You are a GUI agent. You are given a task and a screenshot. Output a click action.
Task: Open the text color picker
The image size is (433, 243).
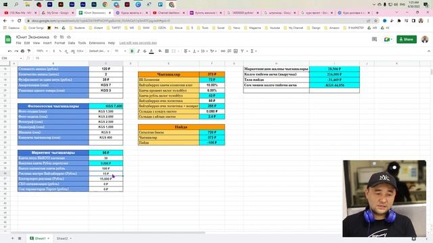pos(152,51)
